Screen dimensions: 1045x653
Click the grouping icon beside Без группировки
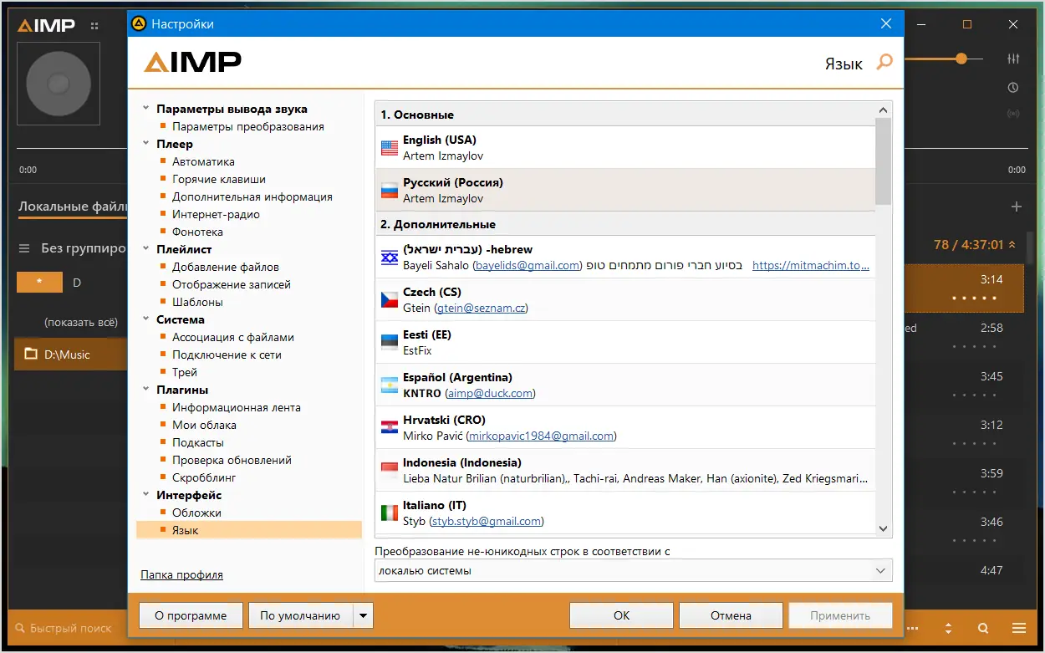[x=24, y=248]
